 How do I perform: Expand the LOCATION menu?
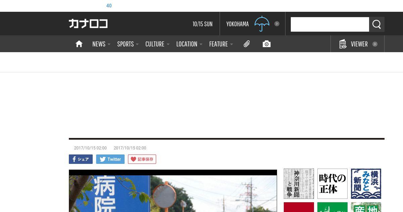coord(189,44)
